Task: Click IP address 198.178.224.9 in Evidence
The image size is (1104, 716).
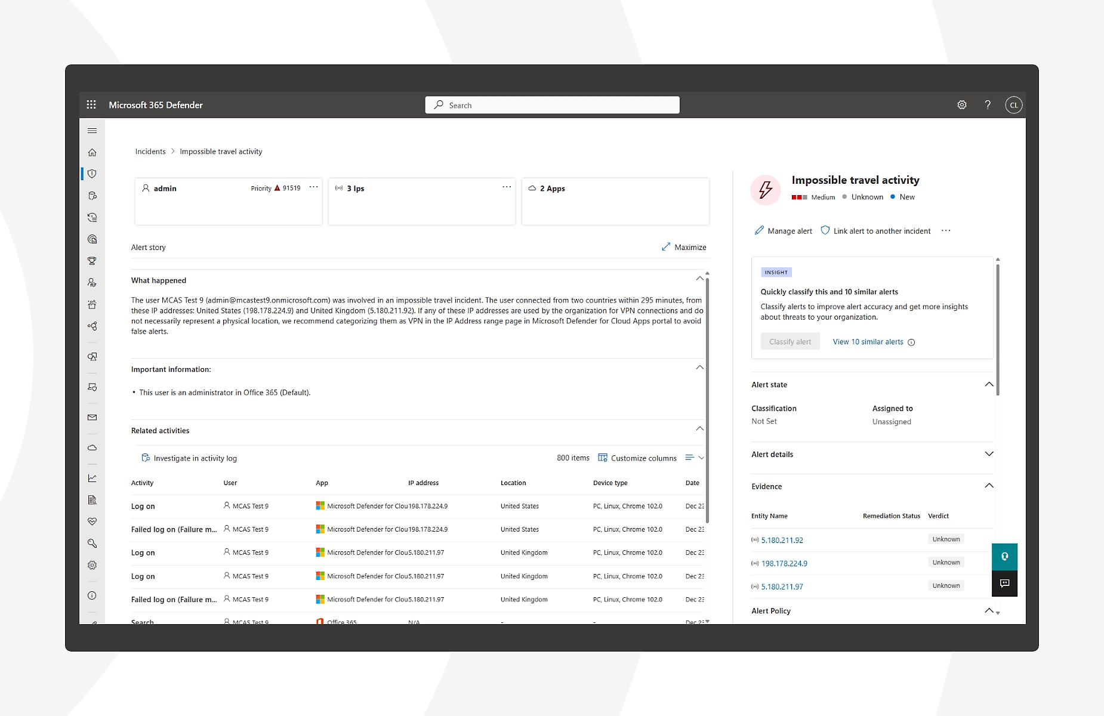Action: [x=784, y=563]
